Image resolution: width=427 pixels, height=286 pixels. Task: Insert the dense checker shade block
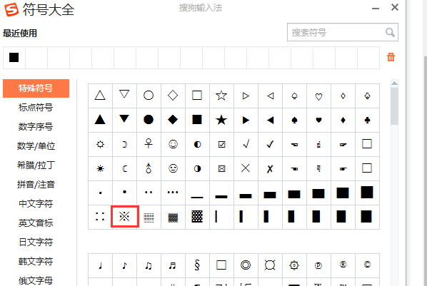click(x=197, y=217)
